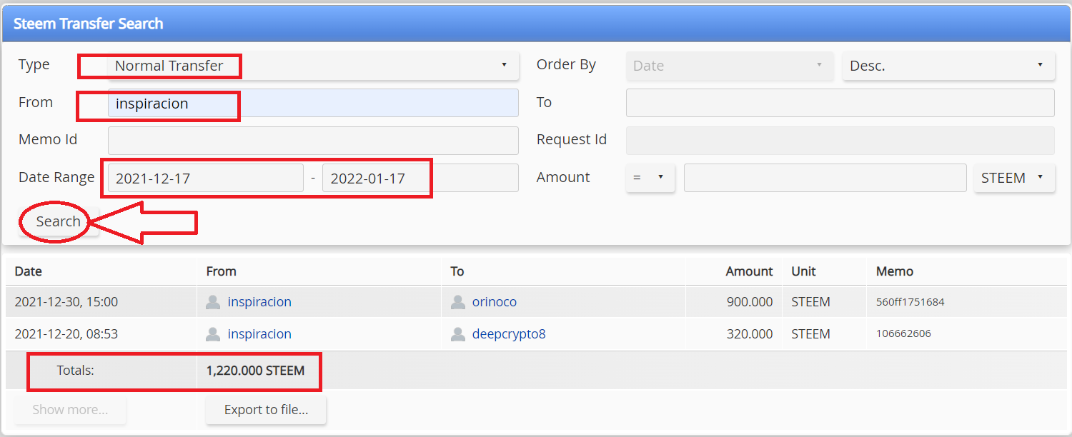
Task: Click memo value 560ff1751684
Action: 910,302
